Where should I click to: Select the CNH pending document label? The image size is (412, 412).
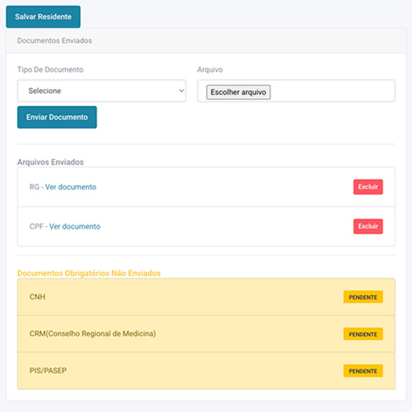point(38,297)
